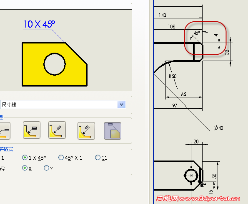Viewport: 248px width, 204px height.
Task: Select the angled text above leader icon
Action: (x=86, y=131)
